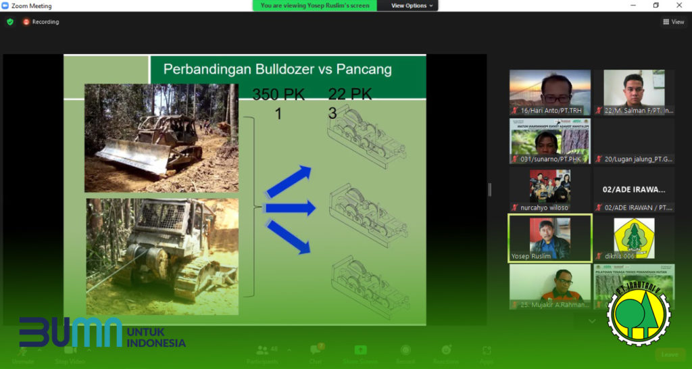Open the View layout menu
Viewport: 692px width, 369px height.
[x=674, y=22]
